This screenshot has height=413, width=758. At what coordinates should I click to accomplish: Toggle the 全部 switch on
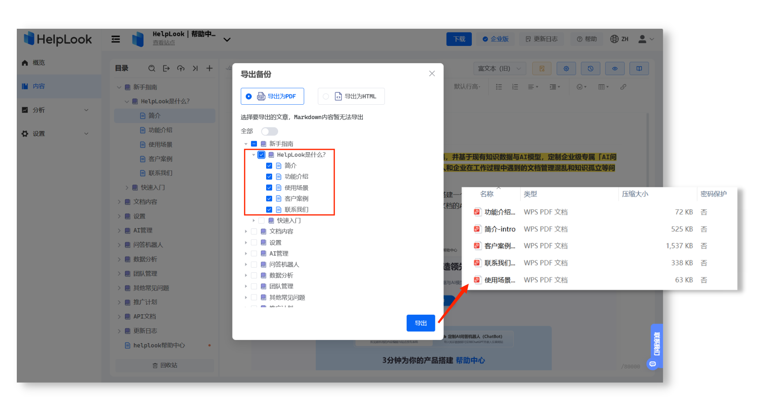point(269,131)
